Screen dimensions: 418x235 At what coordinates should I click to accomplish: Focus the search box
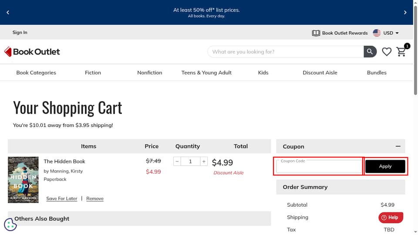(286, 52)
